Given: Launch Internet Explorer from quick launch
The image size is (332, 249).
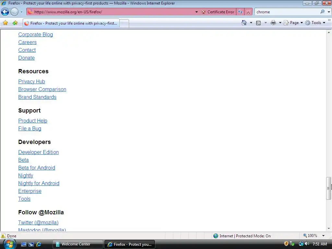Looking at the screenshot, I should pos(39,244).
